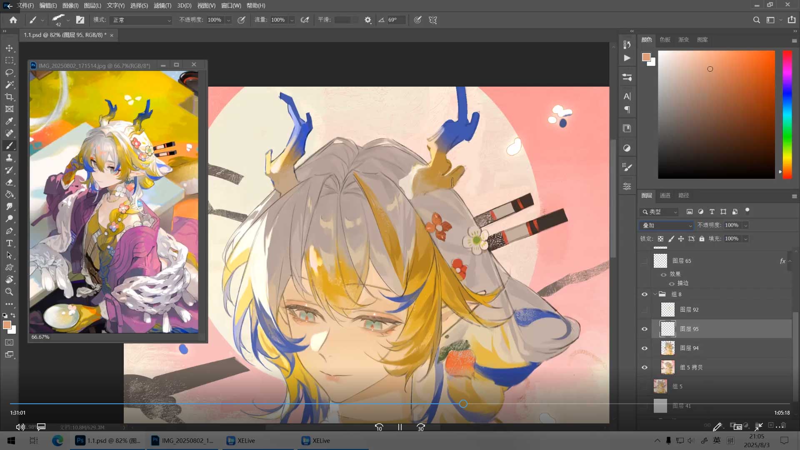The image size is (800, 450).
Task: Hide layer 图层 95
Action: (x=645, y=329)
